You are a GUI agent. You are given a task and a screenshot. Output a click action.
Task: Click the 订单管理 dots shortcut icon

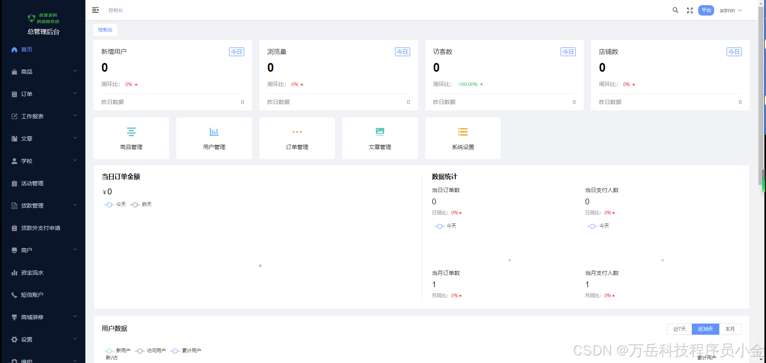pyautogui.click(x=297, y=131)
